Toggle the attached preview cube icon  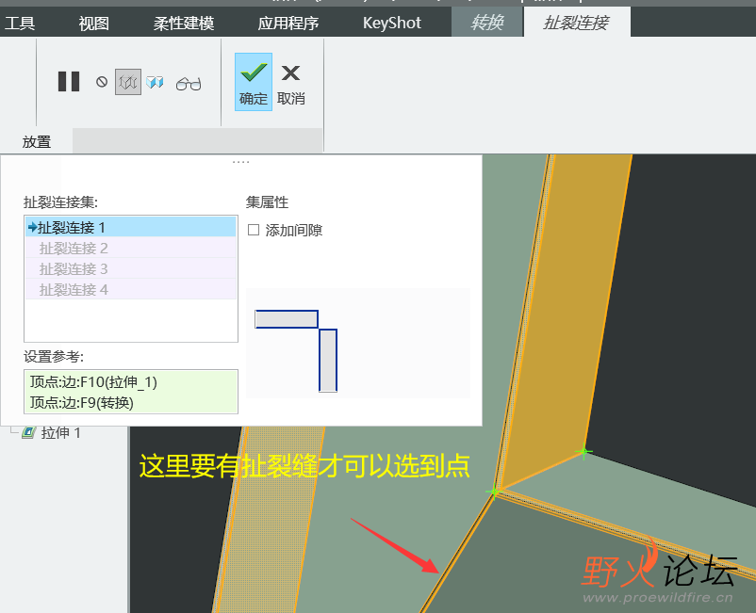point(155,82)
